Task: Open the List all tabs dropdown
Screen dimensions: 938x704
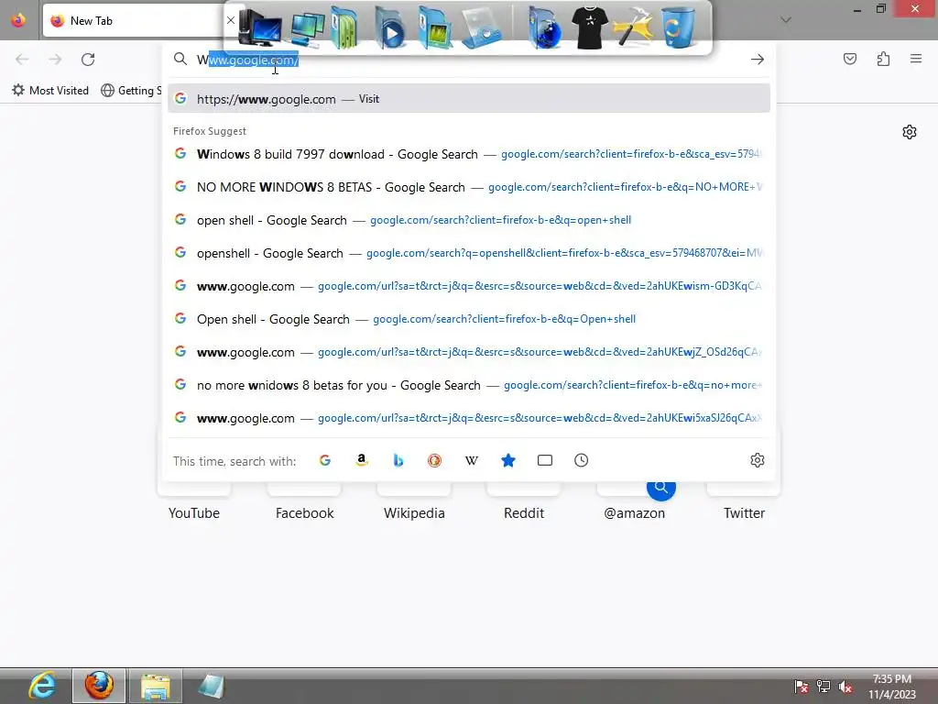Action: [786, 20]
